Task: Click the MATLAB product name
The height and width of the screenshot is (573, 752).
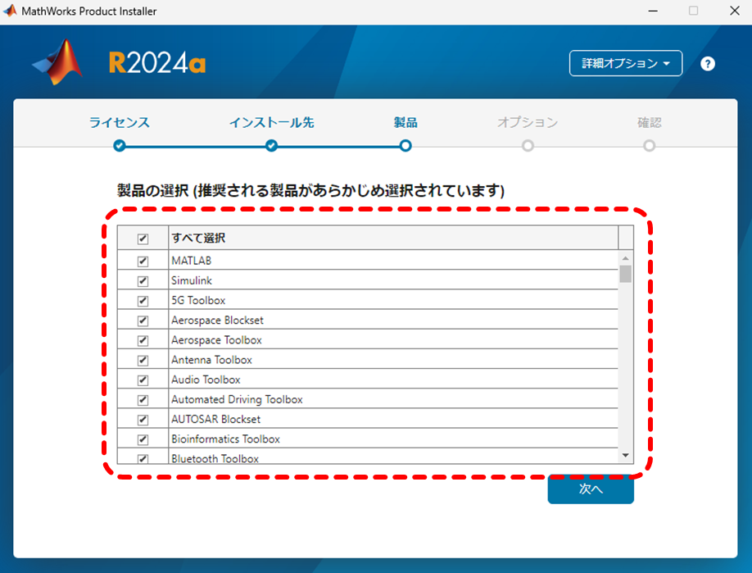Action: pyautogui.click(x=192, y=261)
